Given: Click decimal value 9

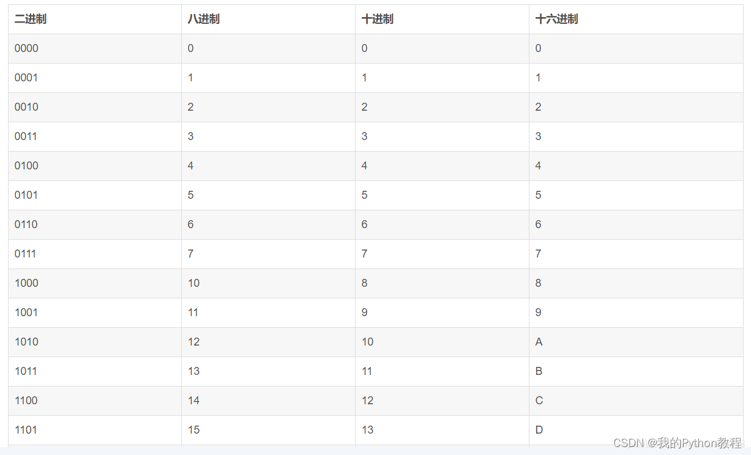Looking at the screenshot, I should click(x=365, y=313).
